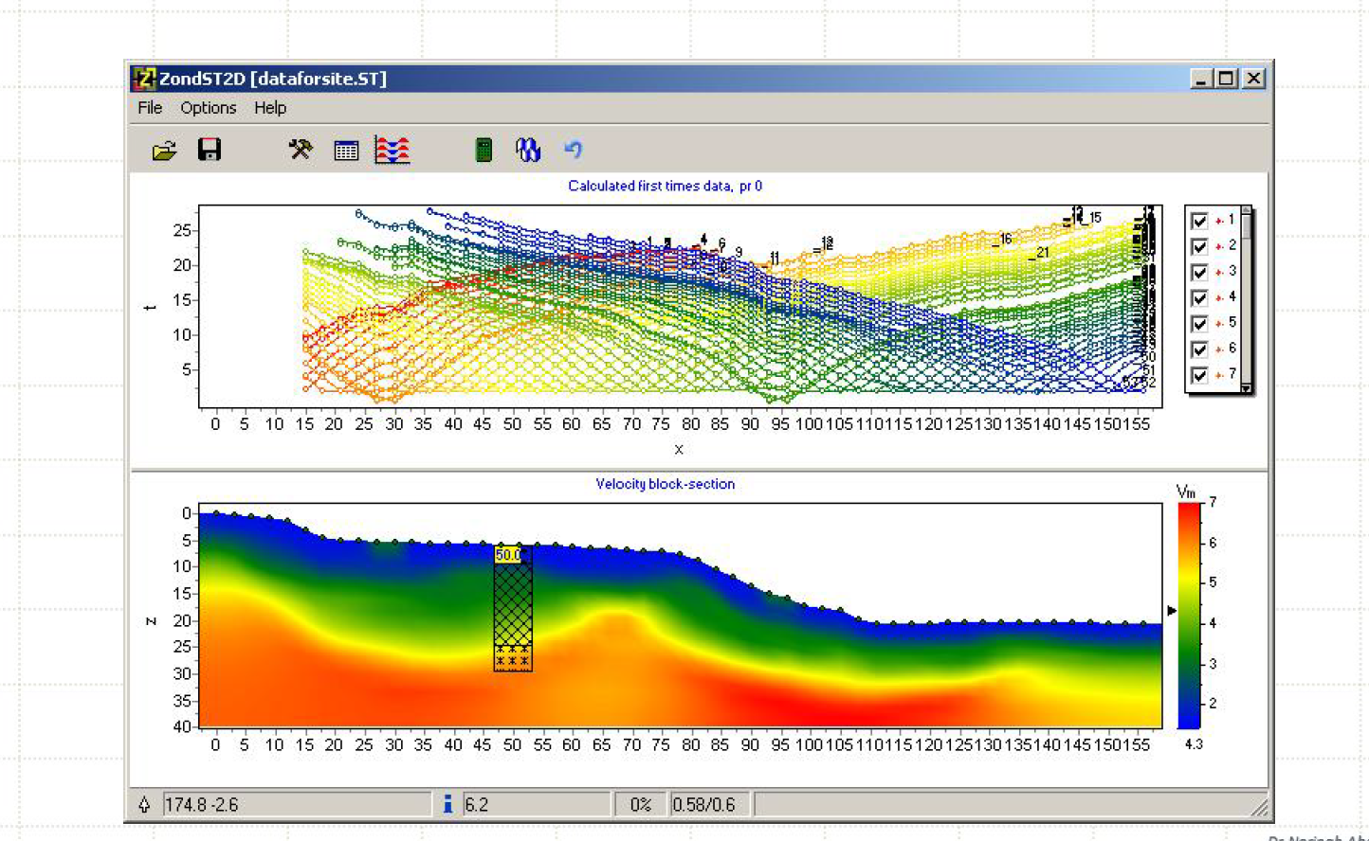Open the Options menu

[x=209, y=108]
